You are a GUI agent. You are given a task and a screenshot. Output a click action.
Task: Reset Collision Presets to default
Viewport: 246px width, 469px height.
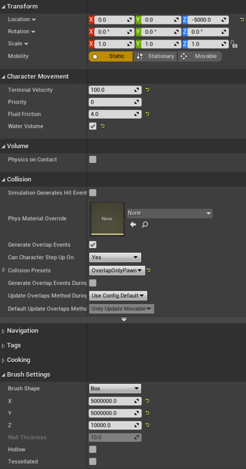pyautogui.click(x=149, y=270)
